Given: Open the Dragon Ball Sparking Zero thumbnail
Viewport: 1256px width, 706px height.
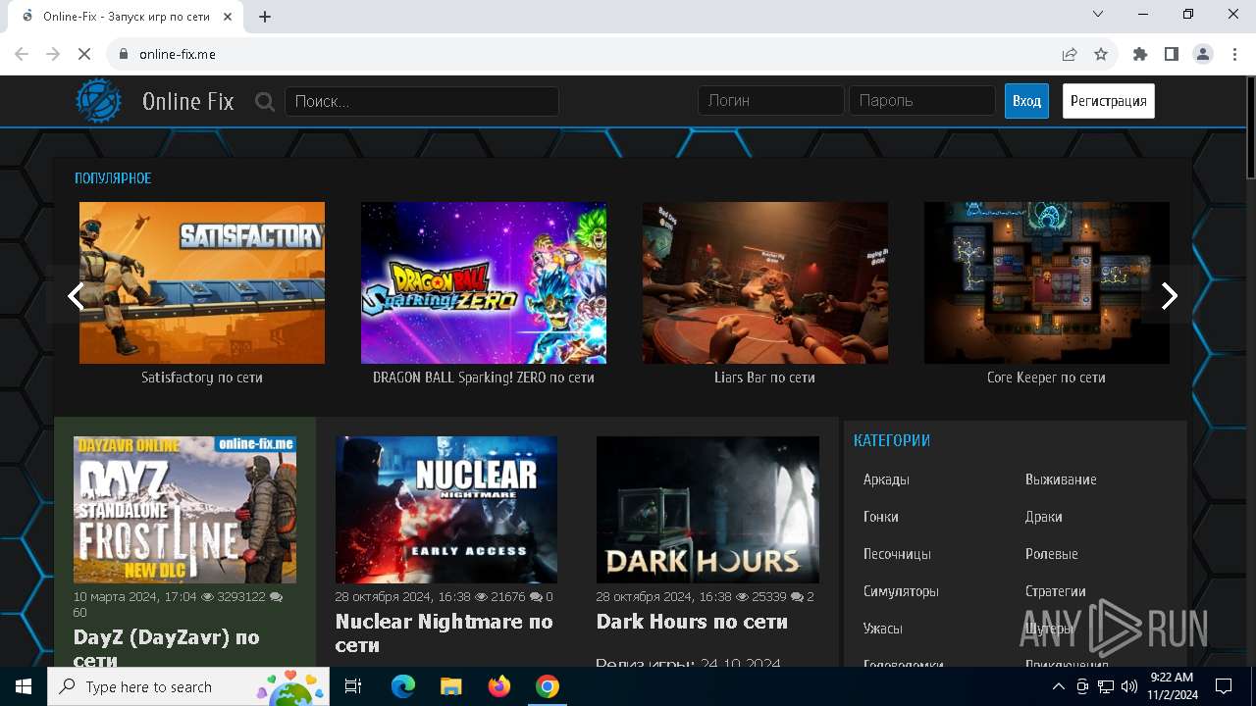Looking at the screenshot, I should 484,282.
